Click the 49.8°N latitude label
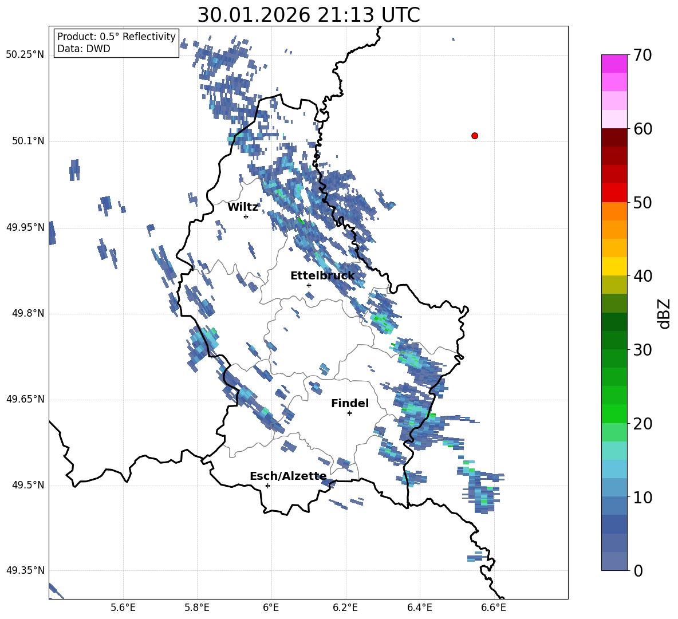The height and width of the screenshot is (619, 678). [x=27, y=313]
